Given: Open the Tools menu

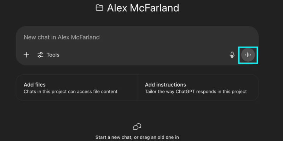Looking at the screenshot, I should [48, 55].
